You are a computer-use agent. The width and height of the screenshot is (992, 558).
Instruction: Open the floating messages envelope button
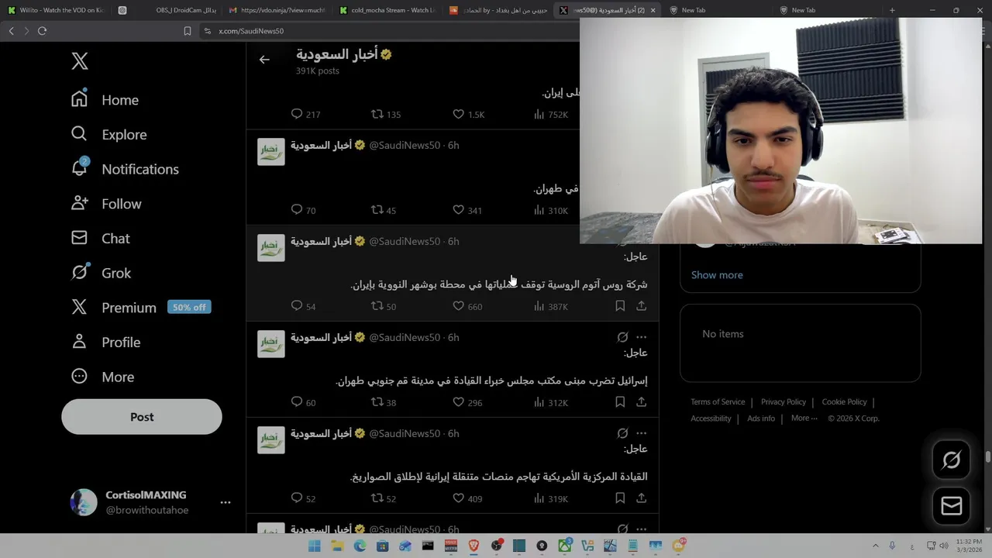(x=951, y=506)
